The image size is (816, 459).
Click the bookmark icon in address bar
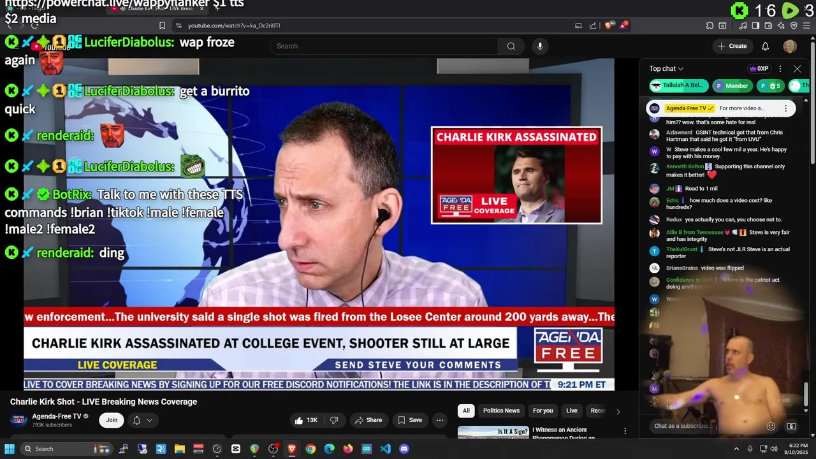pyautogui.click(x=162, y=25)
